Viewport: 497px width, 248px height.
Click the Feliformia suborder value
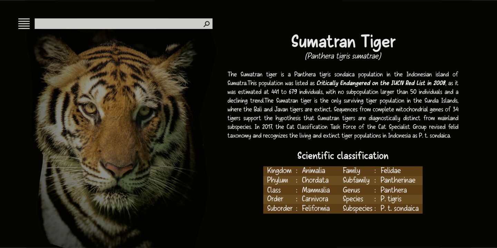316,208
